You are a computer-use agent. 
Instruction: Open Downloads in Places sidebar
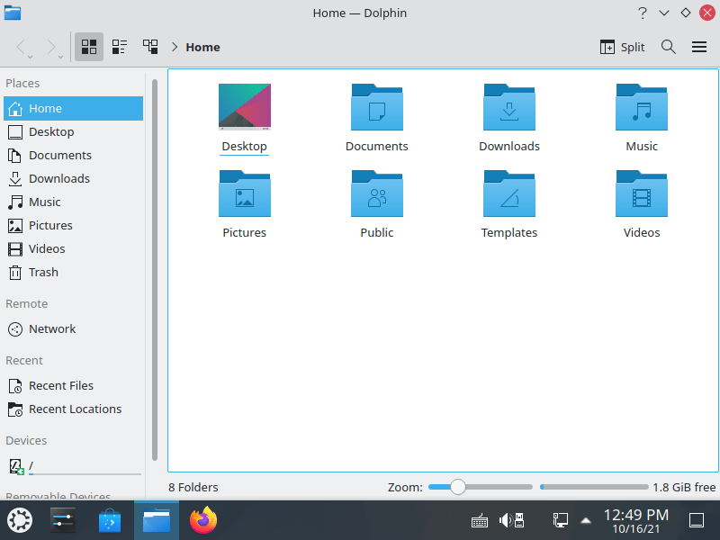pyautogui.click(x=74, y=178)
